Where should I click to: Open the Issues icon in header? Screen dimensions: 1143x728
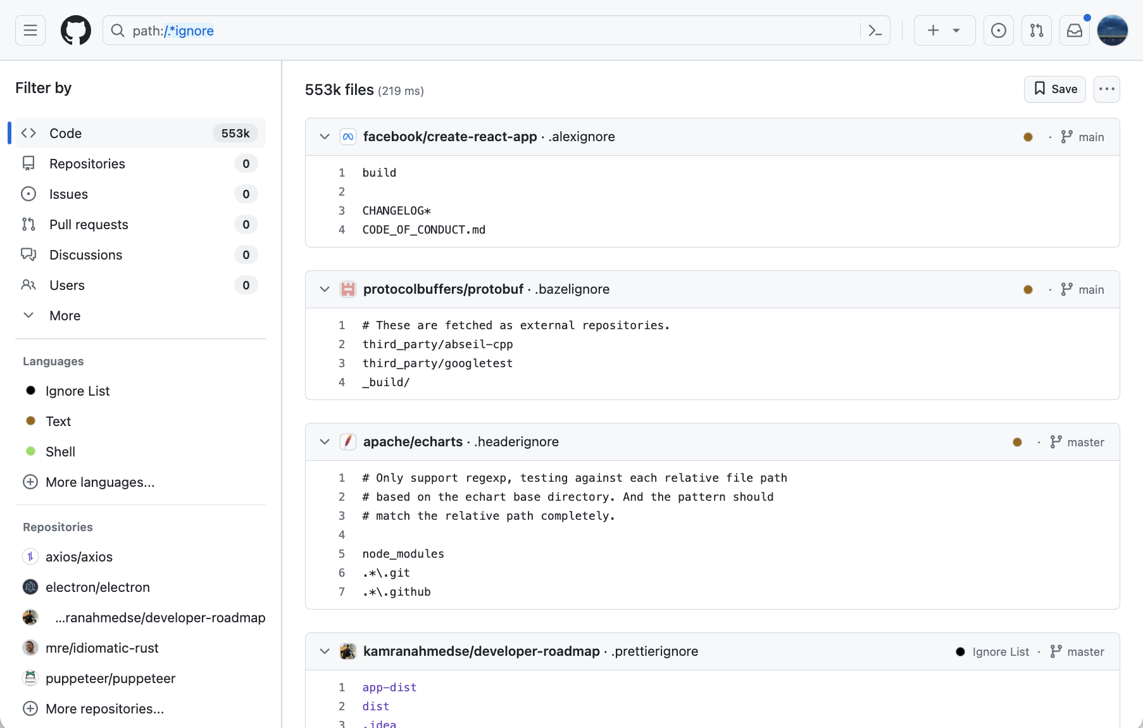click(999, 30)
